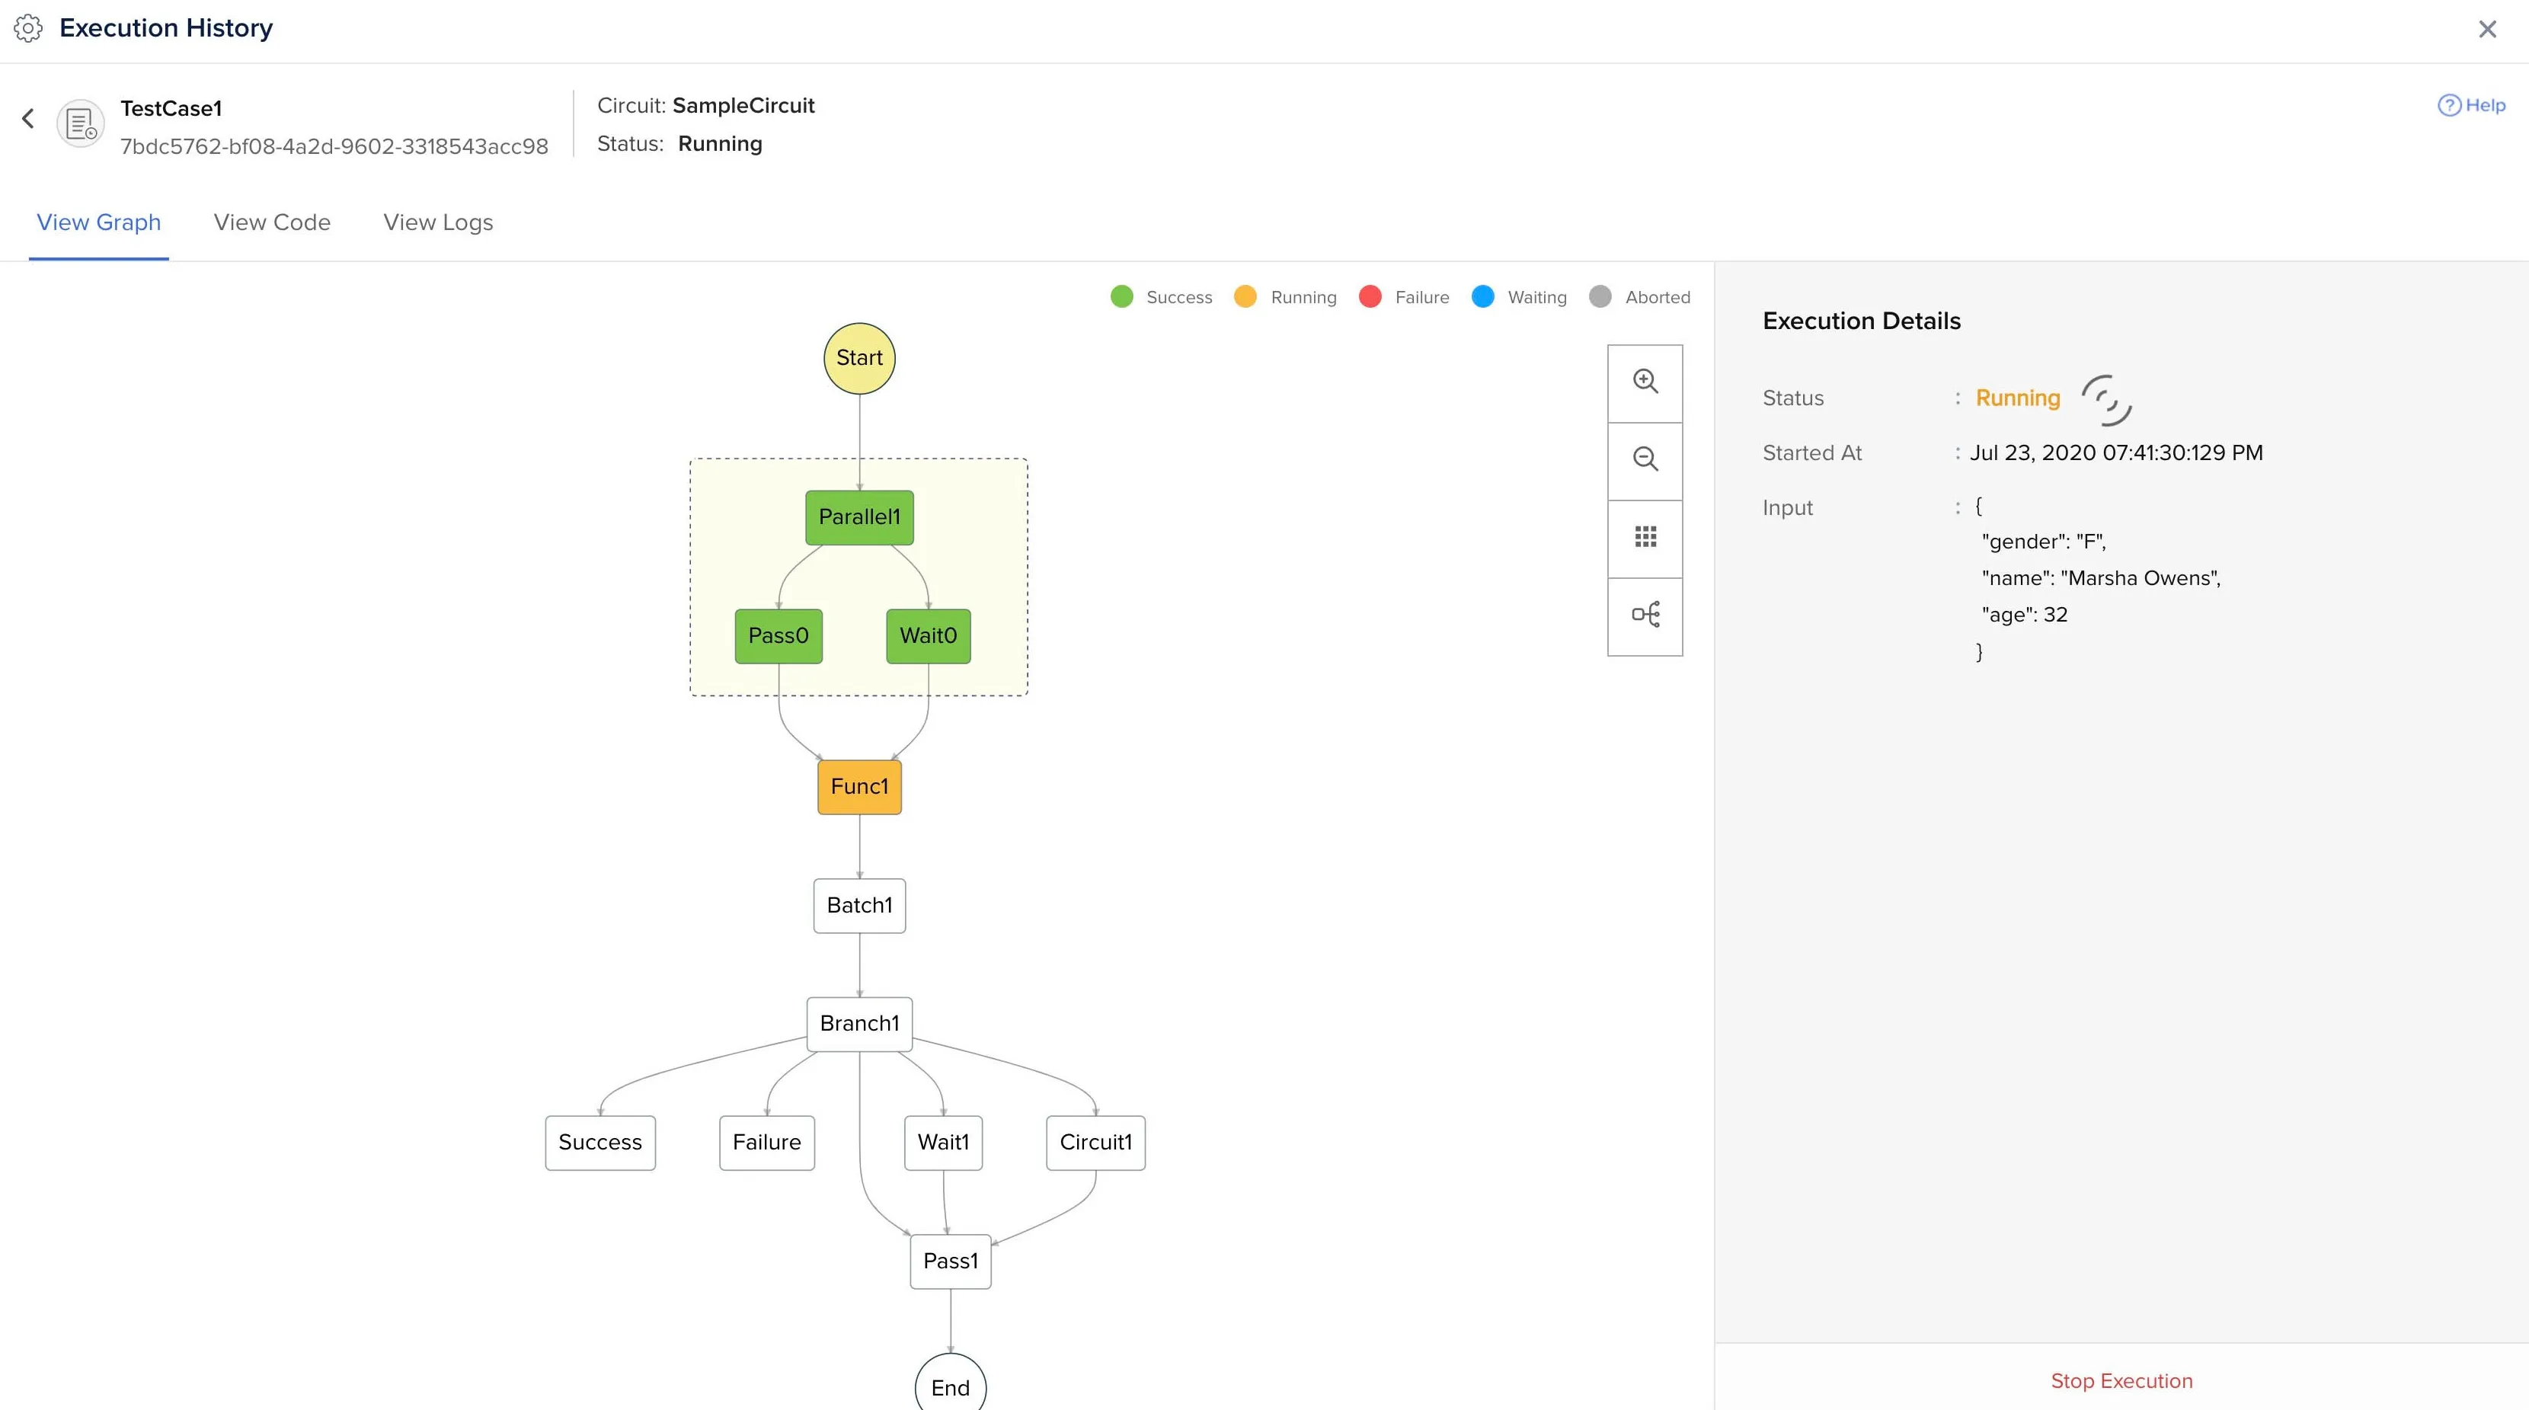Click the orange Running legend dot
This screenshot has width=2529, height=1410.
pos(1245,296)
